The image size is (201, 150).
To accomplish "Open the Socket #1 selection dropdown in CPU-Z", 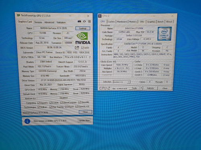I will [x=122, y=82].
